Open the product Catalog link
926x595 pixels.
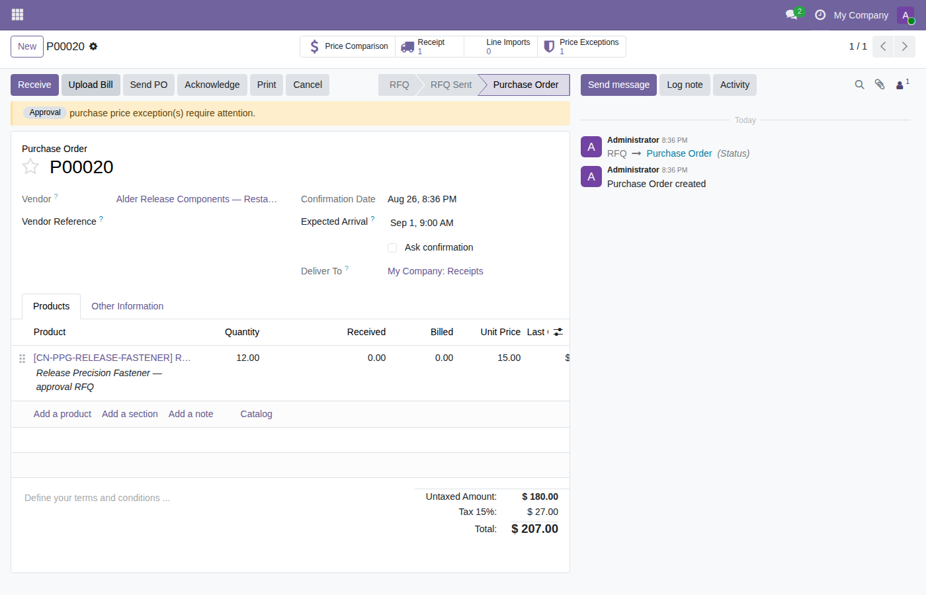tap(257, 414)
